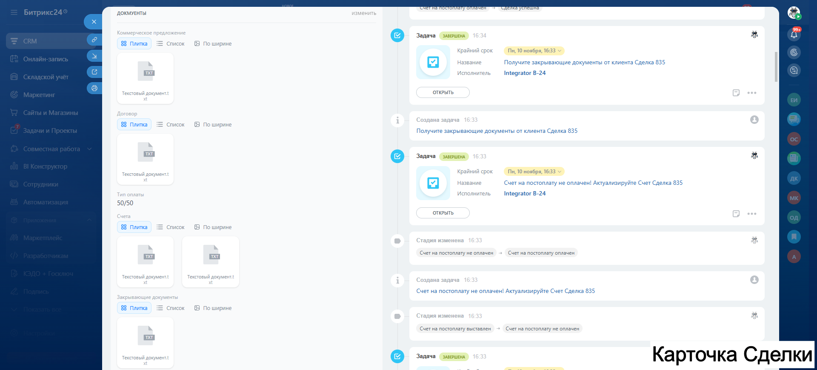Click изменить link in the Документы section

click(x=363, y=13)
